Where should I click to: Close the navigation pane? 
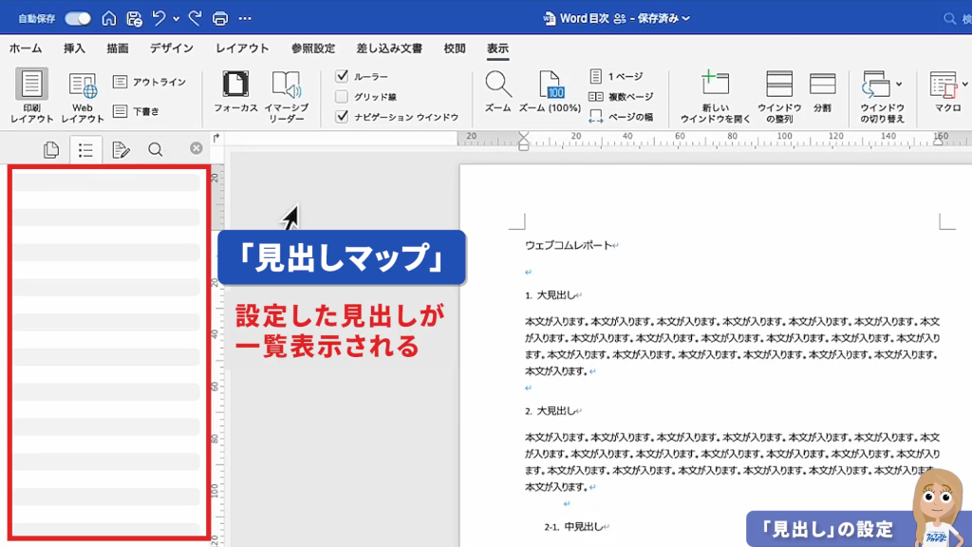[196, 148]
